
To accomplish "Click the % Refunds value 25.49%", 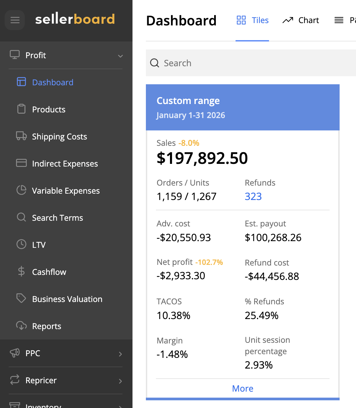I will click(262, 315).
